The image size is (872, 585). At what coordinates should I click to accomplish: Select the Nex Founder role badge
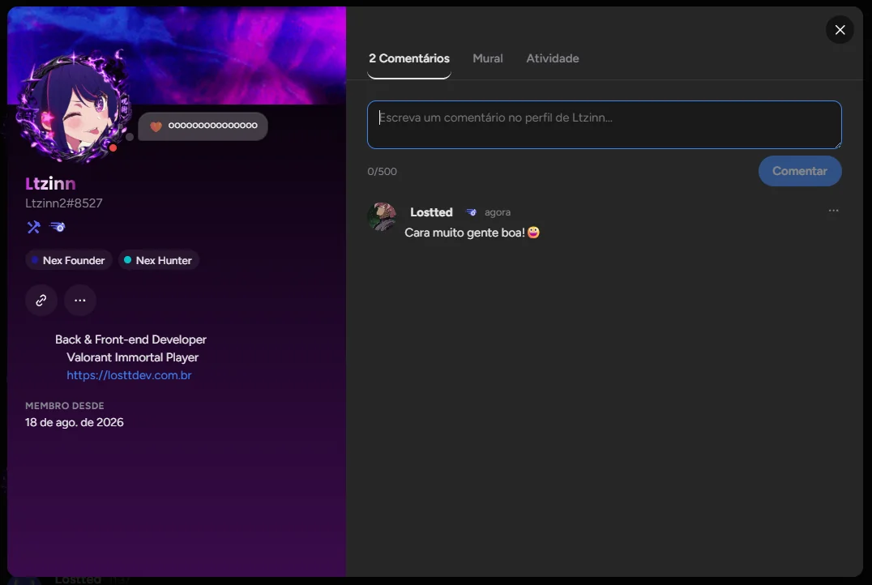pyautogui.click(x=68, y=260)
